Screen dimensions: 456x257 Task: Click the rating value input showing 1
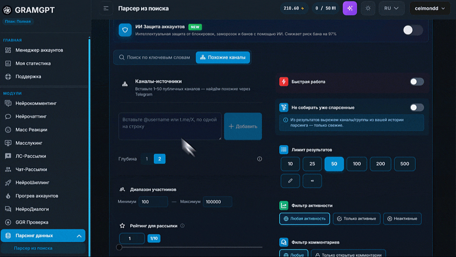(132, 238)
